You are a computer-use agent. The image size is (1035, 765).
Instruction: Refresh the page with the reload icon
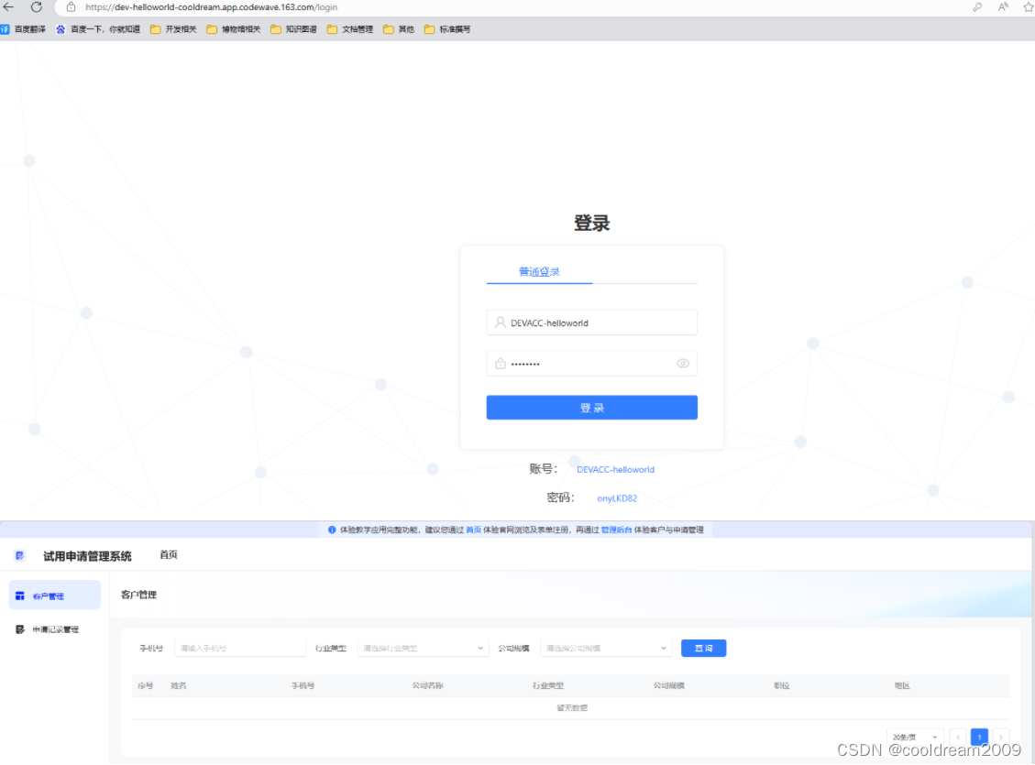[35, 6]
